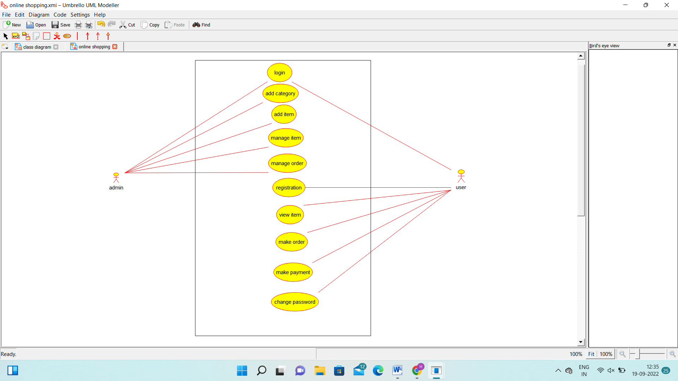Select the Use Case oval tool
Viewport: 678px width, 381px height.
[67, 36]
